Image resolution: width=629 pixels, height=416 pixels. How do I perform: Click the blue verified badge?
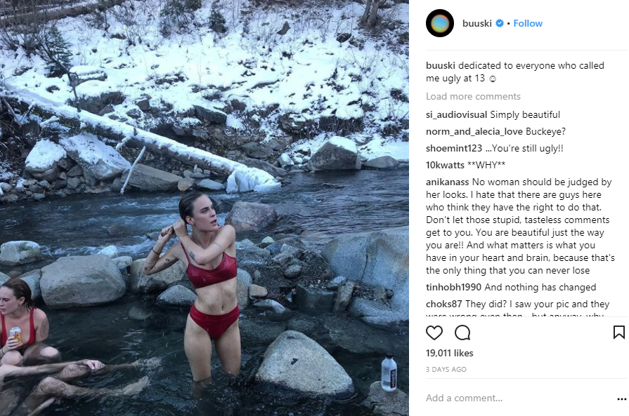pyautogui.click(x=500, y=23)
